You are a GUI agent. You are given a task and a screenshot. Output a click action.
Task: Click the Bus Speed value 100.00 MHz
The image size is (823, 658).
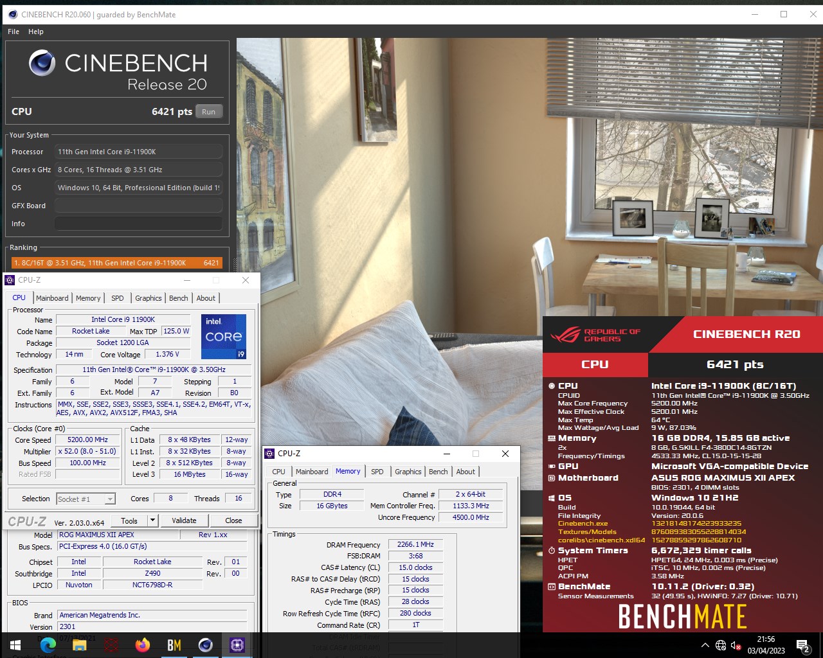pyautogui.click(x=88, y=463)
